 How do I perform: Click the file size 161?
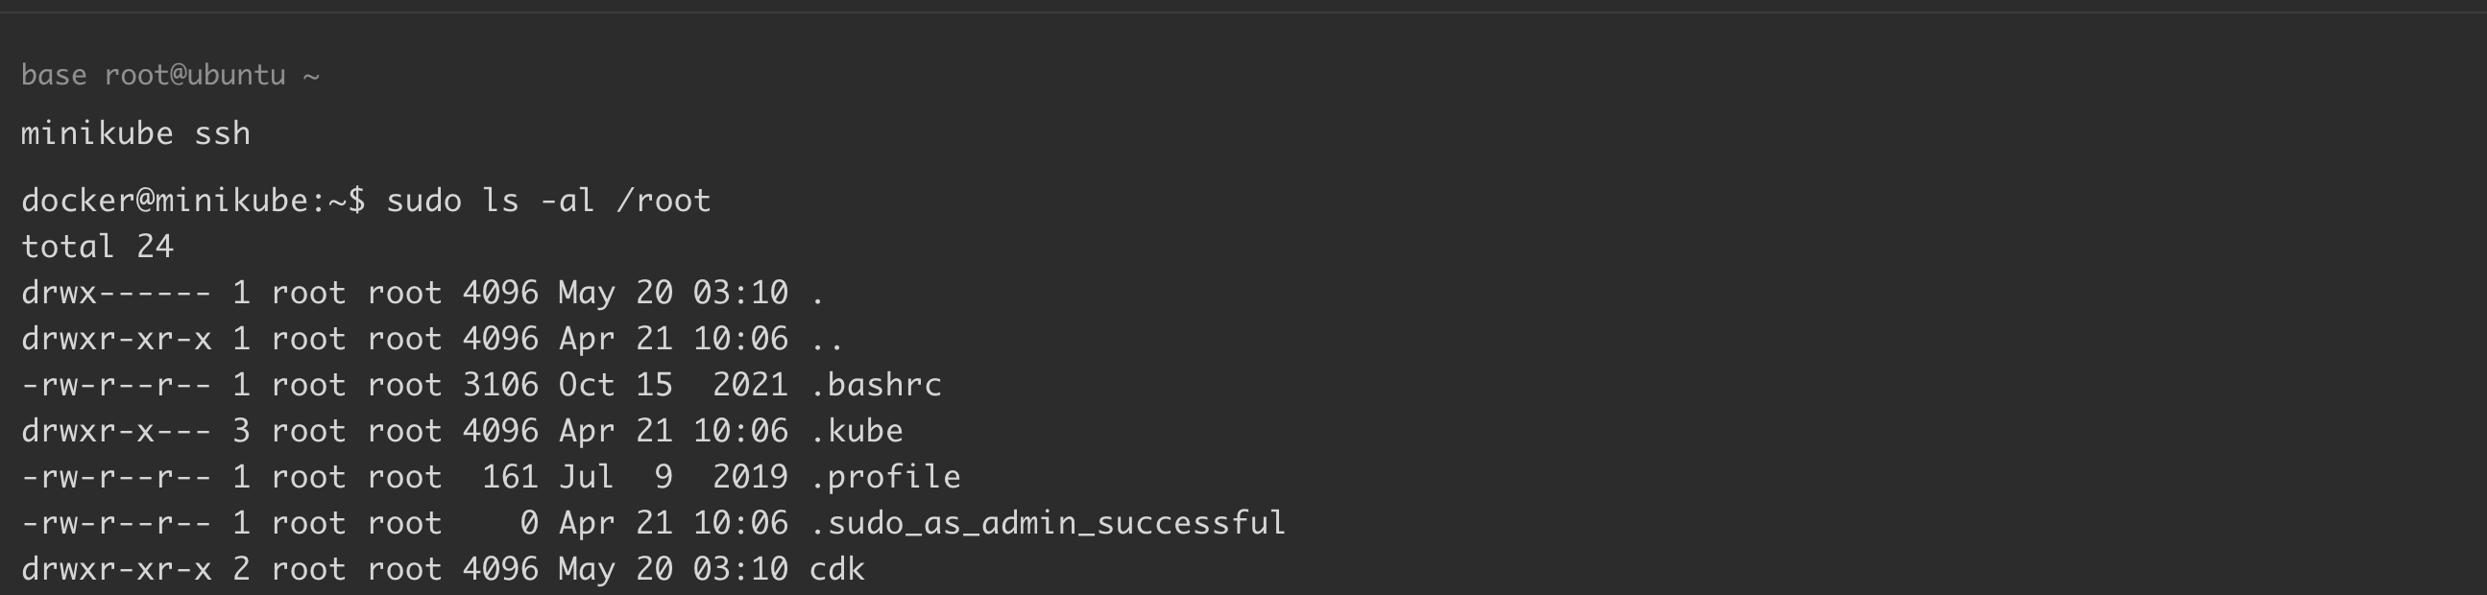[x=510, y=477]
